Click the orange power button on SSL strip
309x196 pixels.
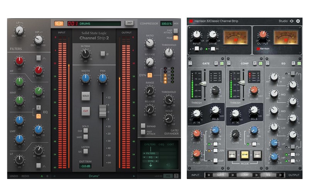point(59,24)
